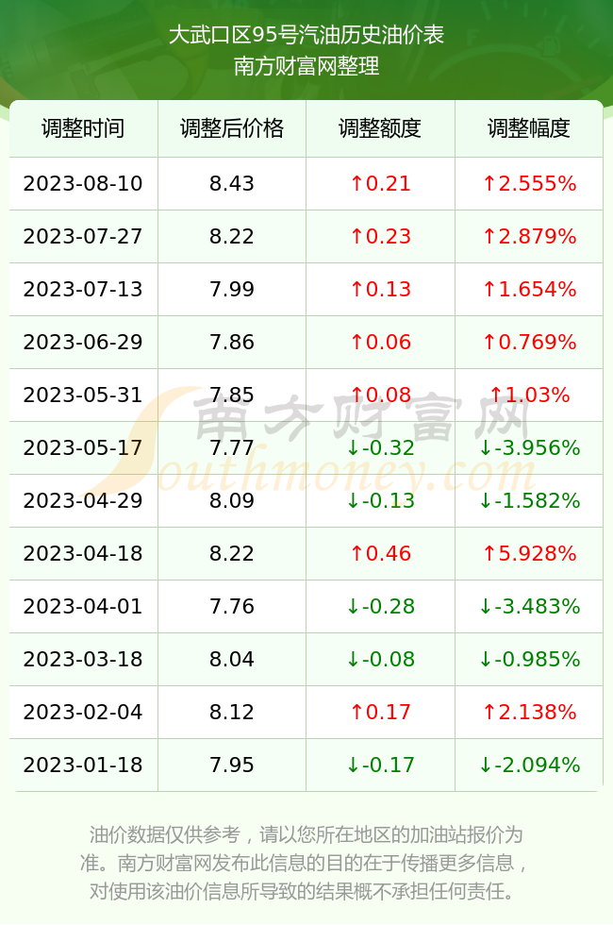This screenshot has width=613, height=925.
Task: Click the 7.76 price on 2023-04-01 row
Action: click(x=232, y=606)
